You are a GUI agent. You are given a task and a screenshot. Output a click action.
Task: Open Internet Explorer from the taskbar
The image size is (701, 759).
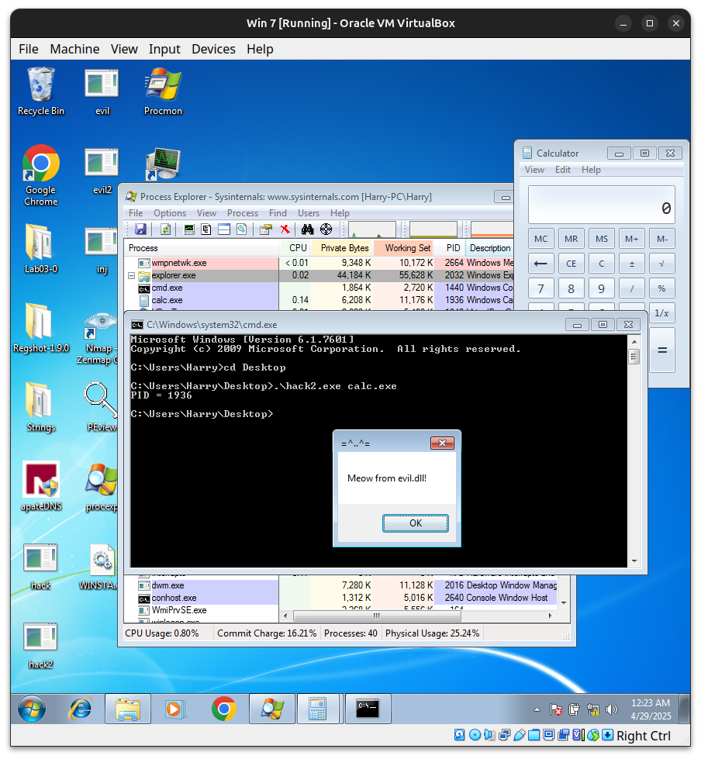81,709
